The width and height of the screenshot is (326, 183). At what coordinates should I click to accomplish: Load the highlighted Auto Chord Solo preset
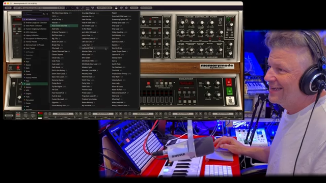(x=64, y=26)
